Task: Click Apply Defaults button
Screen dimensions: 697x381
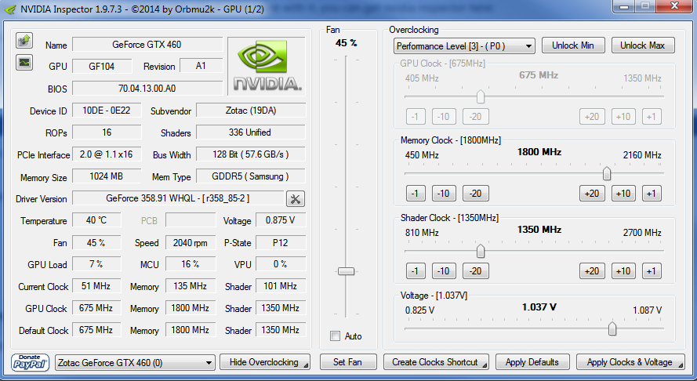Action: [532, 362]
